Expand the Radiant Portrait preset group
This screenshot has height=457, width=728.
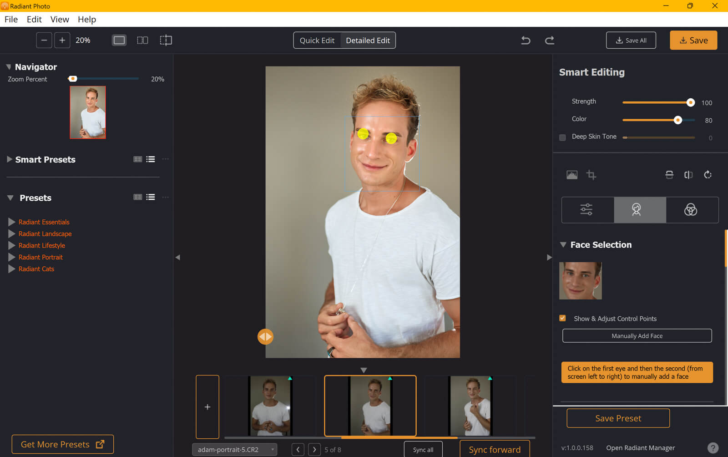(x=12, y=257)
